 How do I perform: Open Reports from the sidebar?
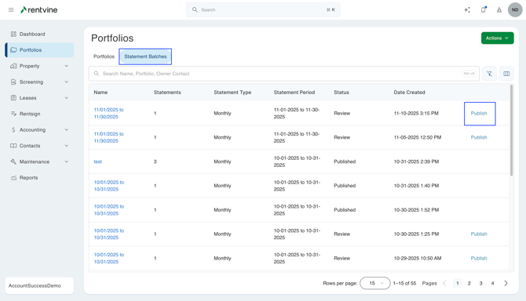pos(39,178)
